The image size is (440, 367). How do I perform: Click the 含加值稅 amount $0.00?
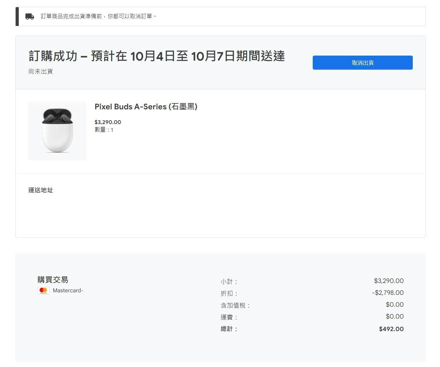point(395,305)
